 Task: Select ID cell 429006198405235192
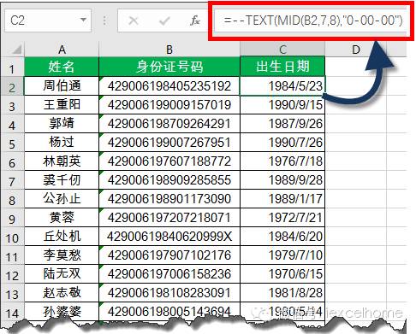169,85
